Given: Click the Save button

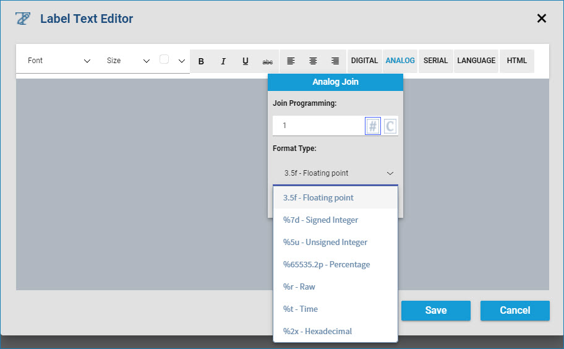Looking at the screenshot, I should coord(435,311).
